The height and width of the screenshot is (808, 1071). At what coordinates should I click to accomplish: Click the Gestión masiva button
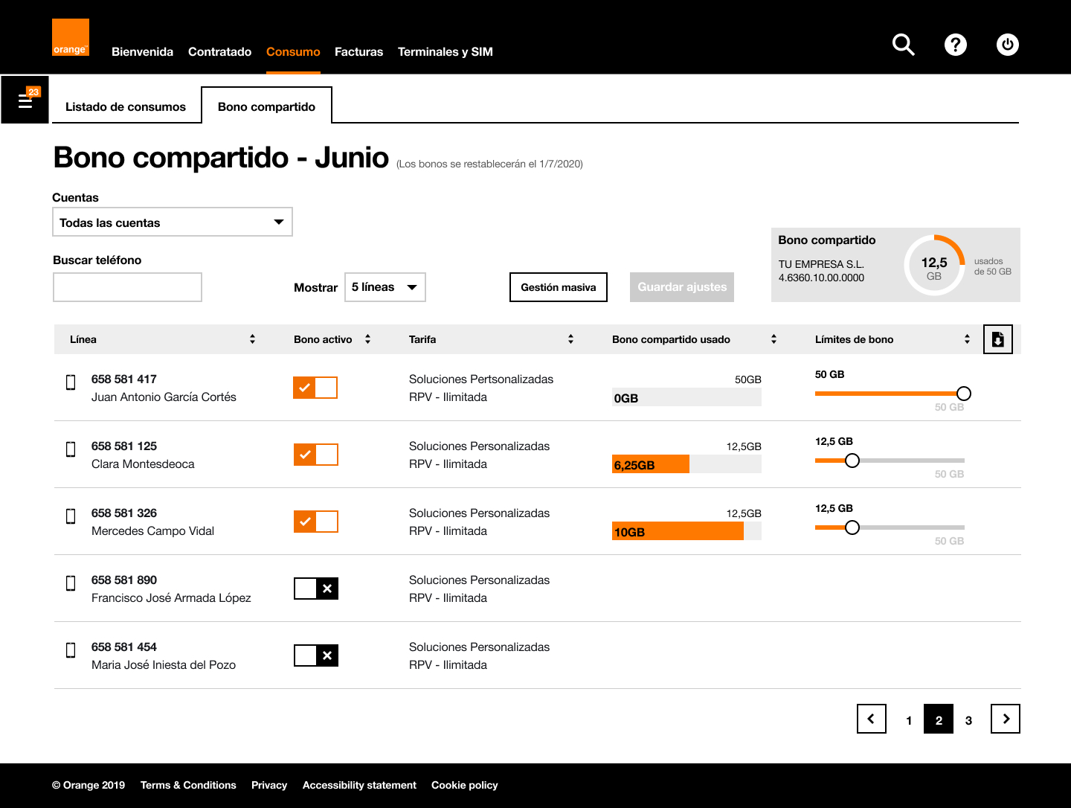(x=558, y=287)
